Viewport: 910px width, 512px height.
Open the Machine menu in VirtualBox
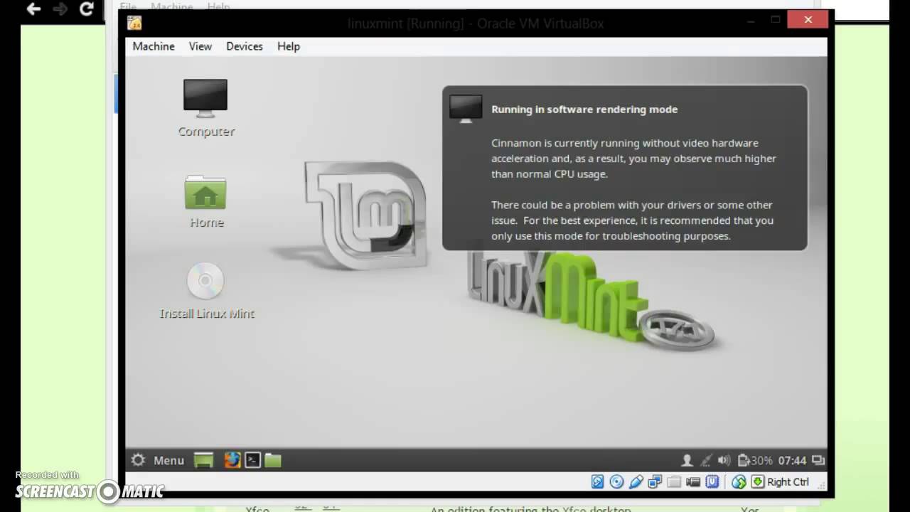pos(154,46)
